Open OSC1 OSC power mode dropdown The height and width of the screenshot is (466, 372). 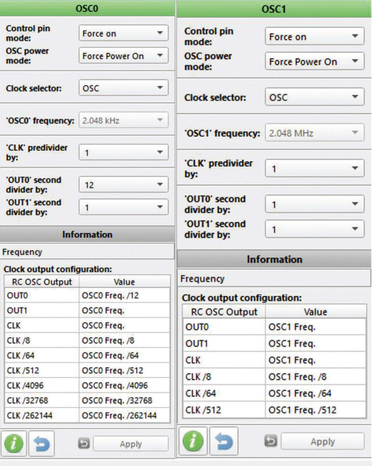point(314,61)
